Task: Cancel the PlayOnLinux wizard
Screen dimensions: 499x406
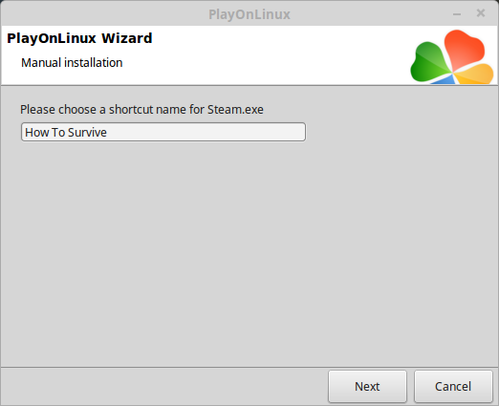Action: 453,386
